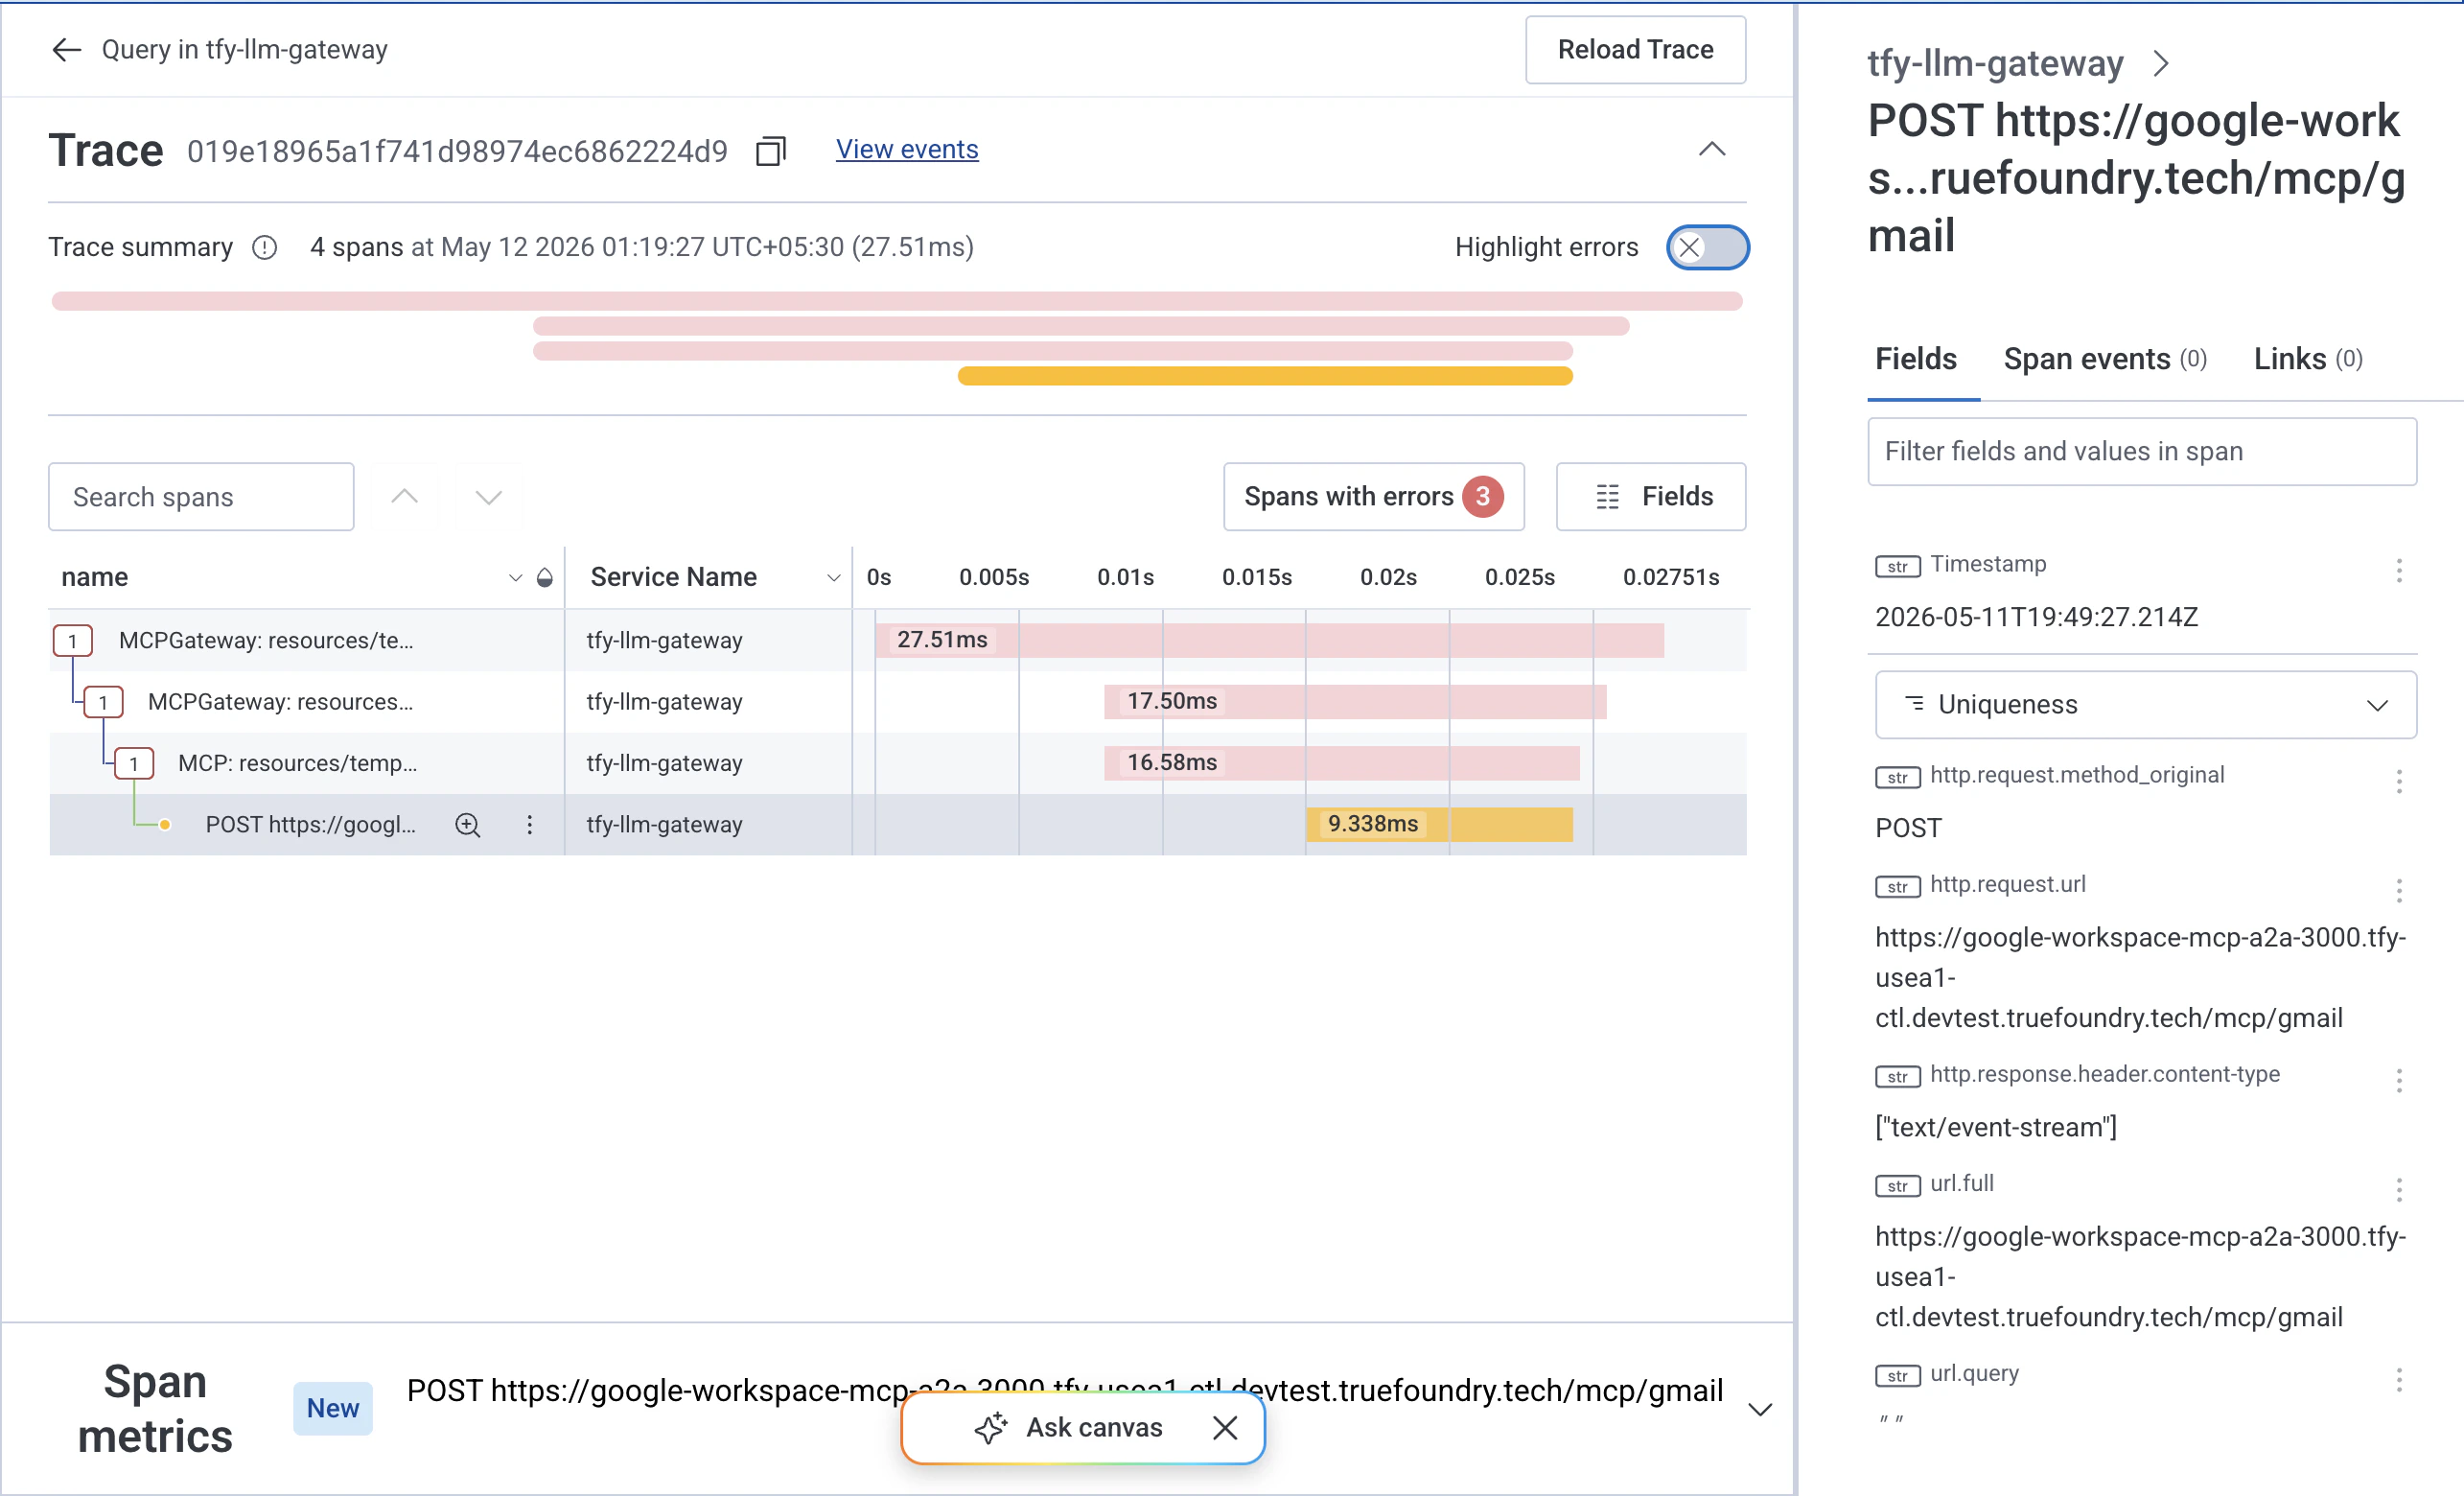2464x1496 pixels.
Task: Switch to the Links tab
Action: [2308, 359]
